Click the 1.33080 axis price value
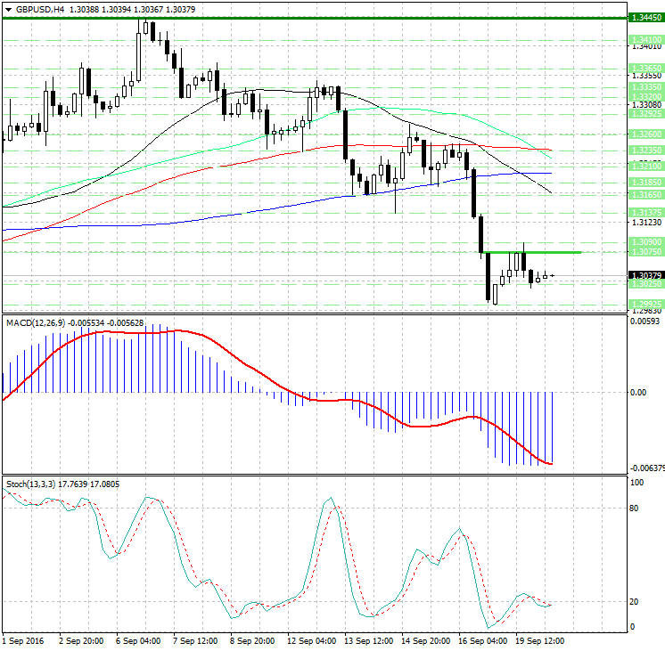The image size is (665, 651). pyautogui.click(x=646, y=104)
